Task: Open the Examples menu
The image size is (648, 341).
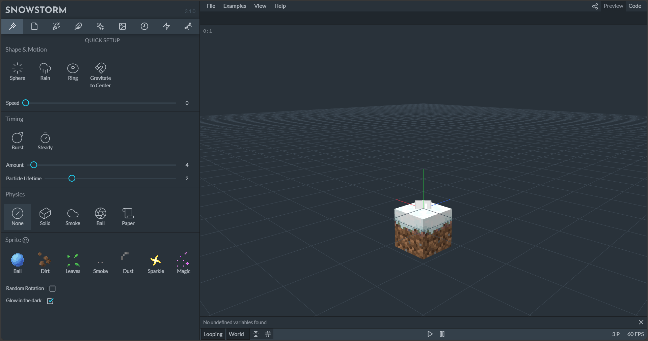Action: (x=235, y=6)
